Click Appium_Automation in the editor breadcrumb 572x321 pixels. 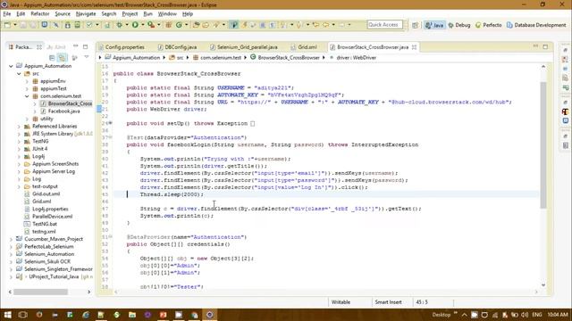(x=136, y=57)
